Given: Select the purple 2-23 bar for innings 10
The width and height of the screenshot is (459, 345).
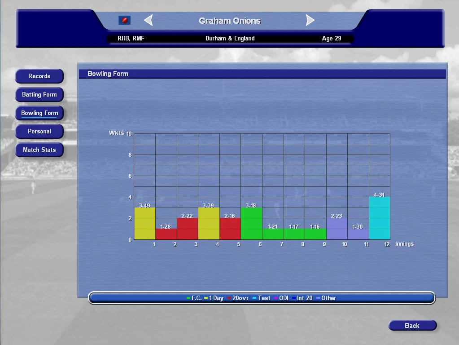Looking at the screenshot, I should 337,229.
